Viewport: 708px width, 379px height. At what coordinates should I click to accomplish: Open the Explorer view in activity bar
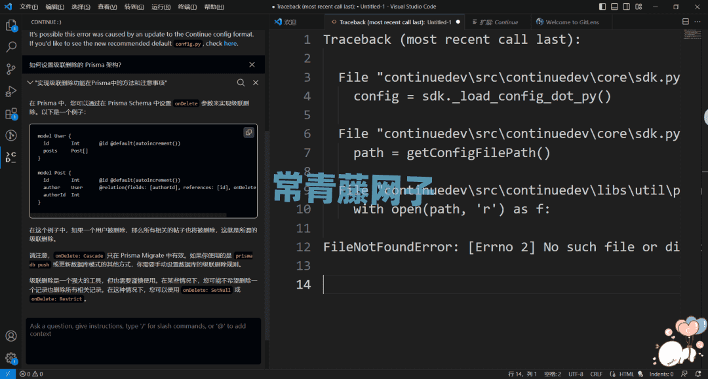pos(11,26)
